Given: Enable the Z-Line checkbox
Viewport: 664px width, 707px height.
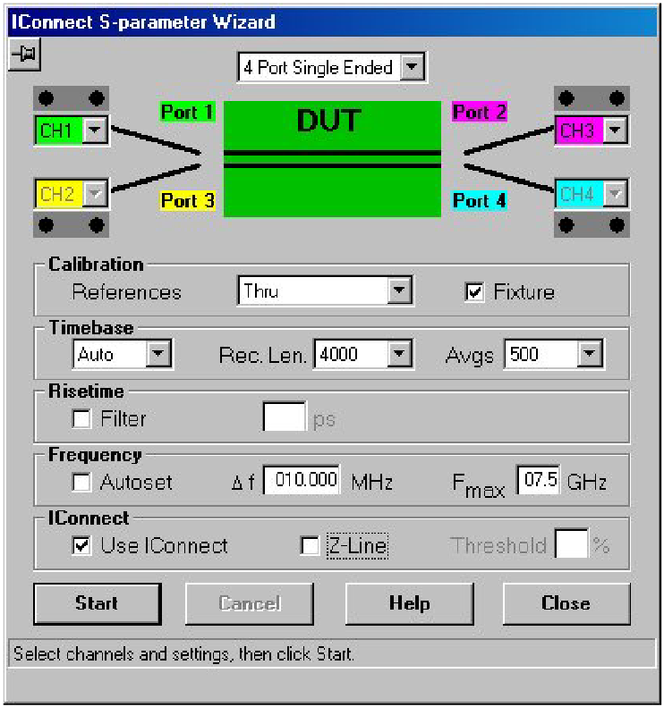Looking at the screenshot, I should coord(310,545).
